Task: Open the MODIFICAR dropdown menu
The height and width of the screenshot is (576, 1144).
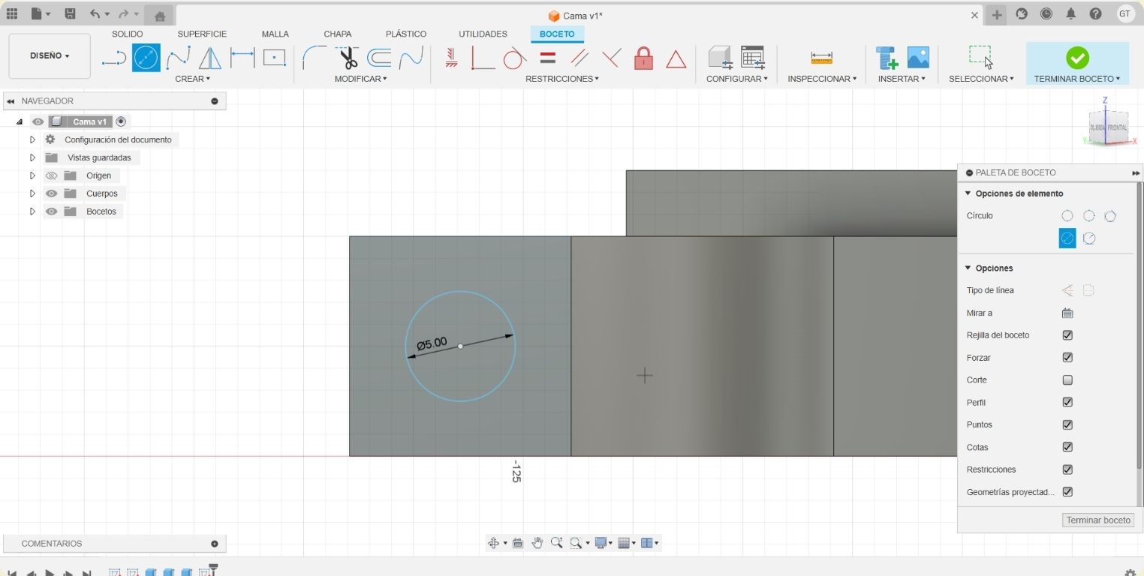Action: click(x=360, y=79)
